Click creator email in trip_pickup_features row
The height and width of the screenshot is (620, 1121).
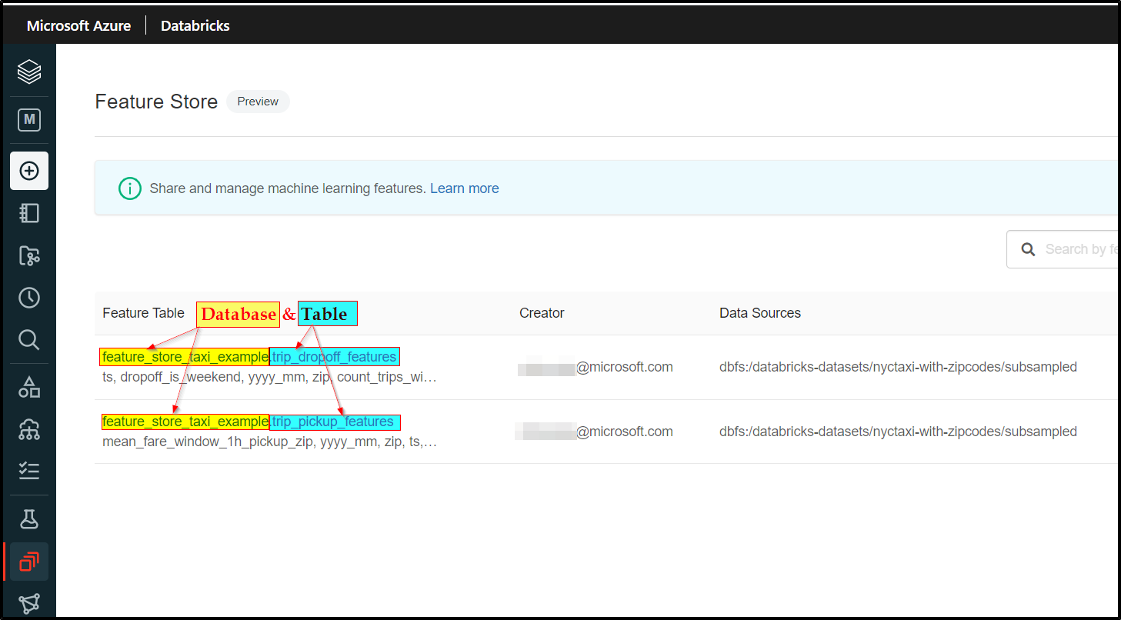pos(596,432)
